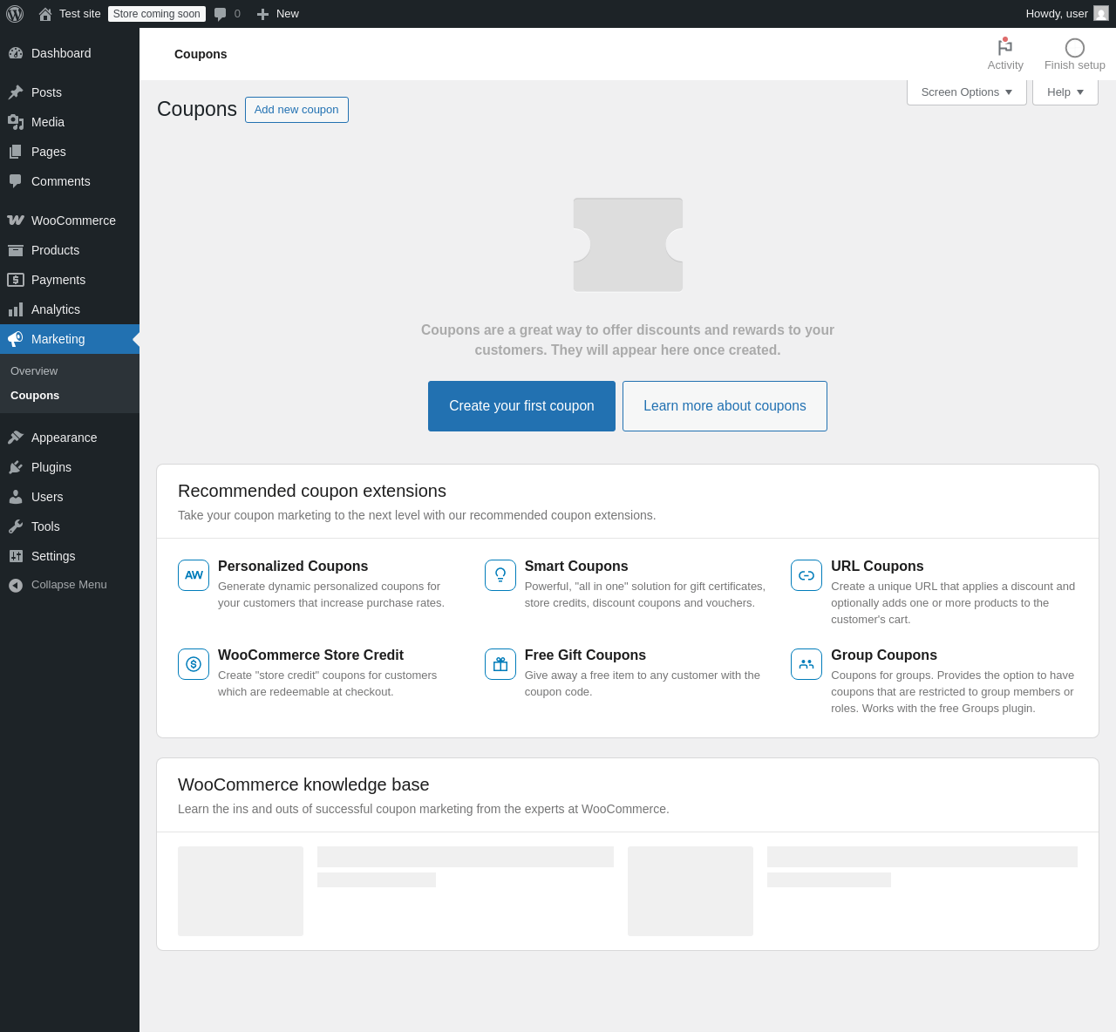
Task: Click the Settings sliders icon
Action: pyautogui.click(x=16, y=556)
